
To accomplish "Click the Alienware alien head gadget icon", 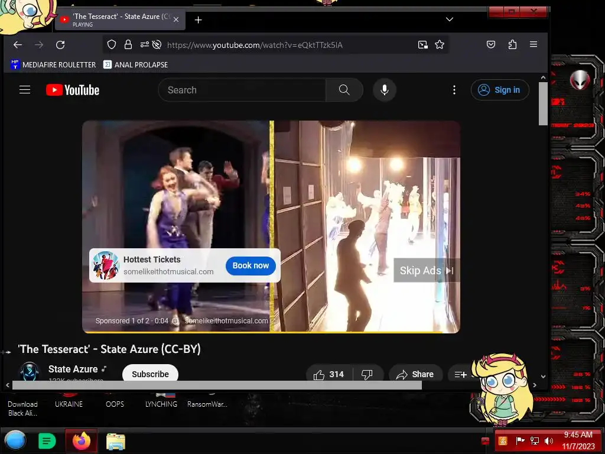I will [x=580, y=80].
